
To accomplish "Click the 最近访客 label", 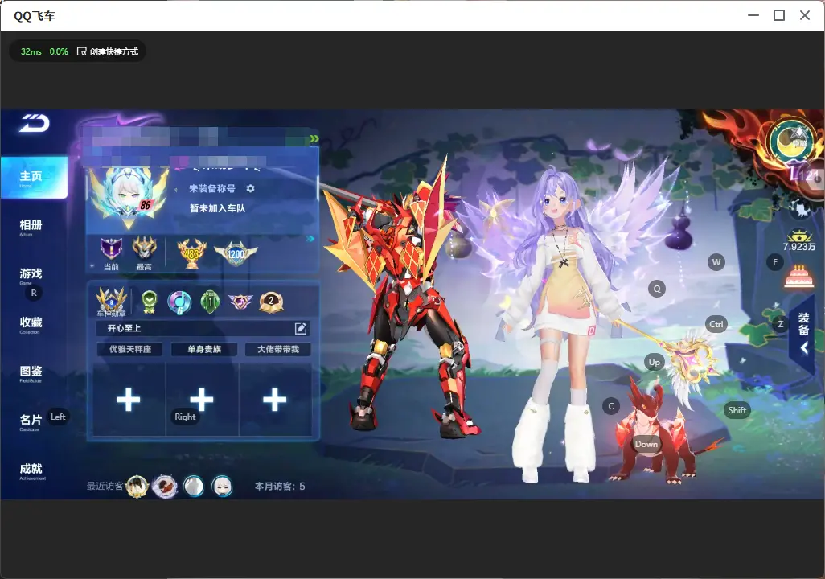I will (x=105, y=486).
